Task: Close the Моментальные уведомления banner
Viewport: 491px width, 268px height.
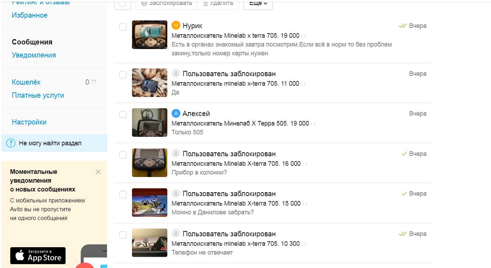Action: 98,172
